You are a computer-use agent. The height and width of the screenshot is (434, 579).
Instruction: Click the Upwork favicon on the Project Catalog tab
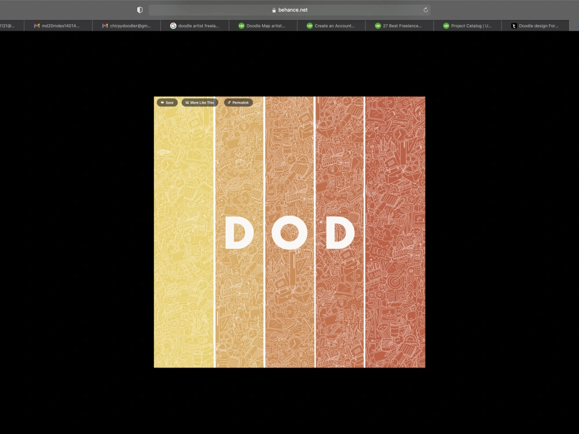click(446, 25)
